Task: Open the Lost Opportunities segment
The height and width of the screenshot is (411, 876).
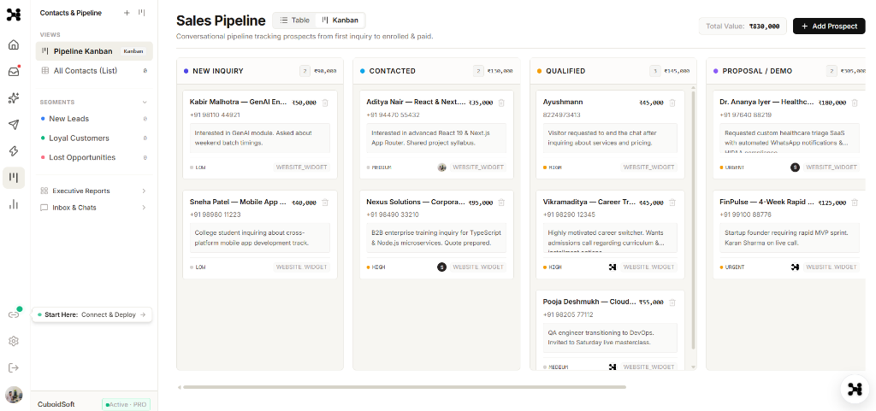Action: coord(94,158)
